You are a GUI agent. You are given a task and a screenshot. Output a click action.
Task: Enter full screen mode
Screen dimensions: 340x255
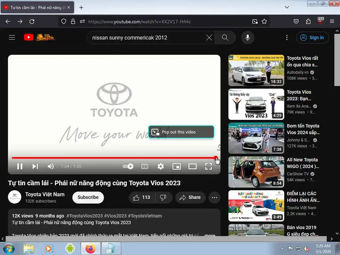click(209, 166)
